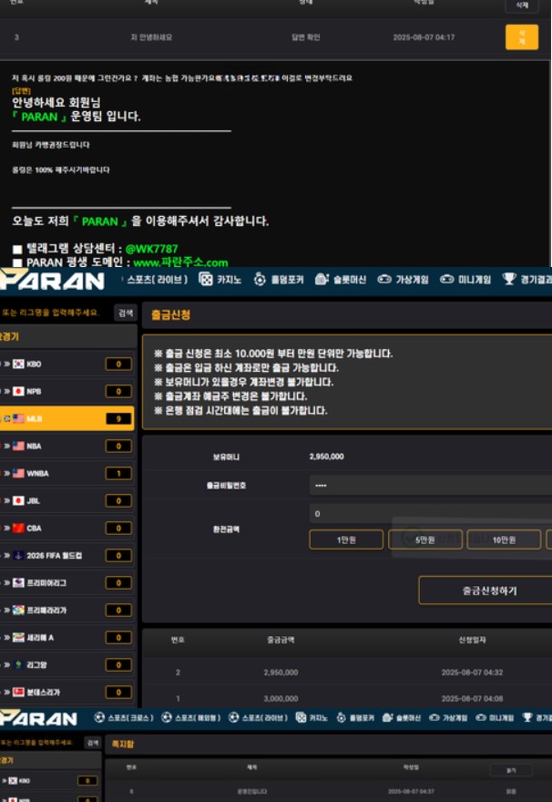
Task: Expand the NBA league chevron
Action: [7, 446]
